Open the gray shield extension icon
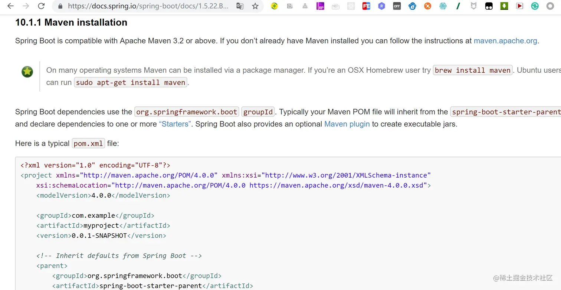This screenshot has height=290, width=561. tap(474, 6)
